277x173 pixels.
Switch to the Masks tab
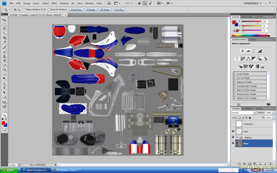[x=252, y=40]
